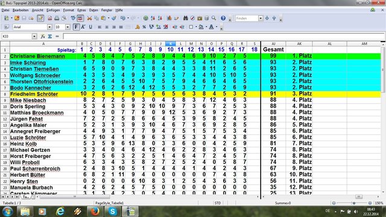Open the Gallery icon
The height and width of the screenshot is (217, 386).
[x=200, y=18]
